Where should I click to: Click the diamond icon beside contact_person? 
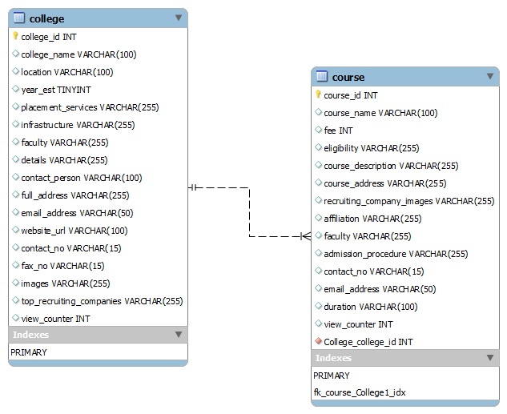coord(15,177)
